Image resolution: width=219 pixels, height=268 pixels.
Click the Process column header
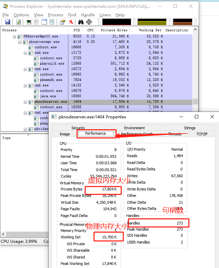point(34,30)
